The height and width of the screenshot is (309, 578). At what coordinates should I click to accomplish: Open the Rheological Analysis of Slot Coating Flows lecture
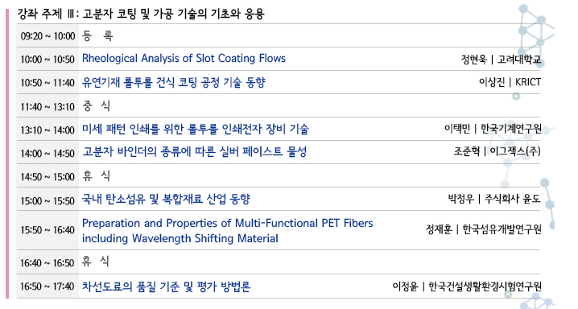[x=184, y=59]
